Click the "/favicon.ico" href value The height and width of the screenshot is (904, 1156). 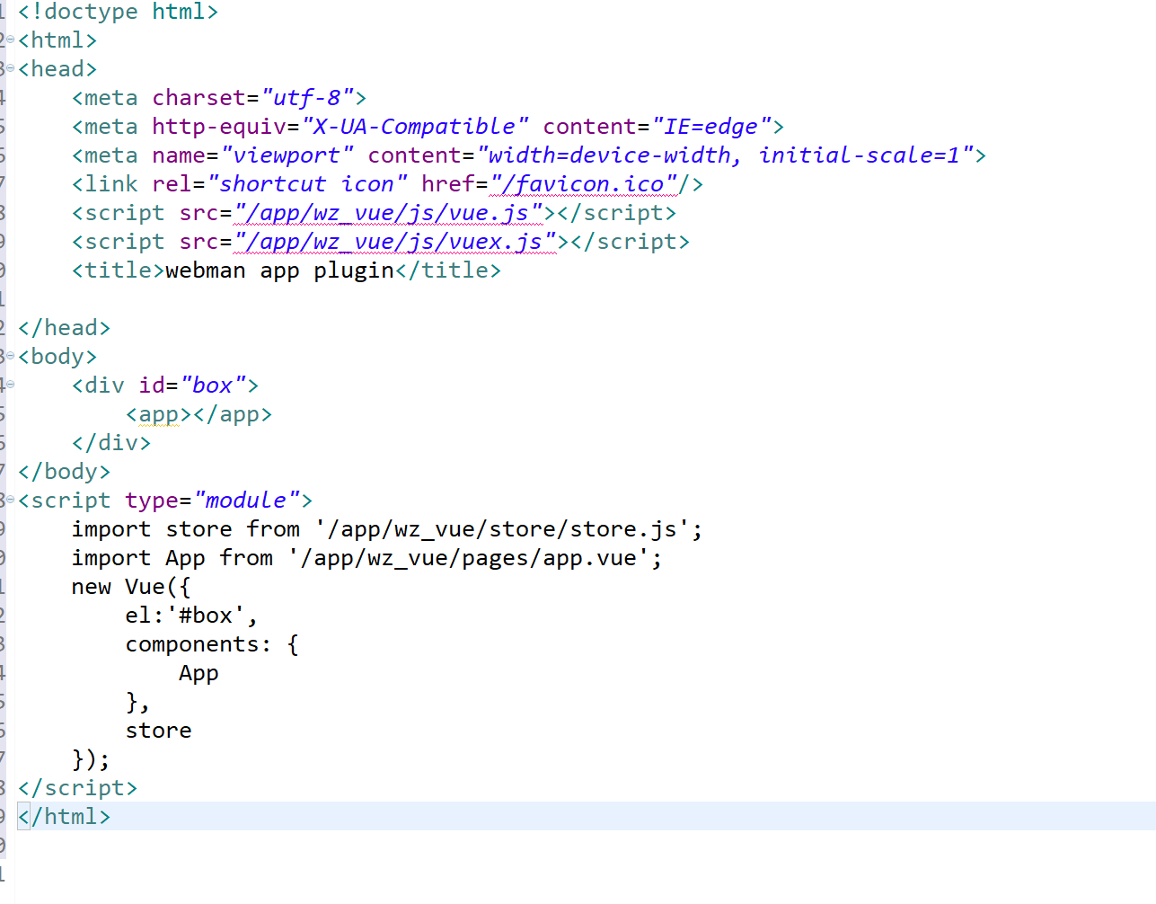[584, 184]
